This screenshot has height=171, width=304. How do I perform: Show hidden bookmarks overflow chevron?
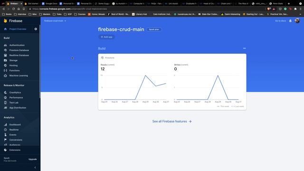click(300, 14)
